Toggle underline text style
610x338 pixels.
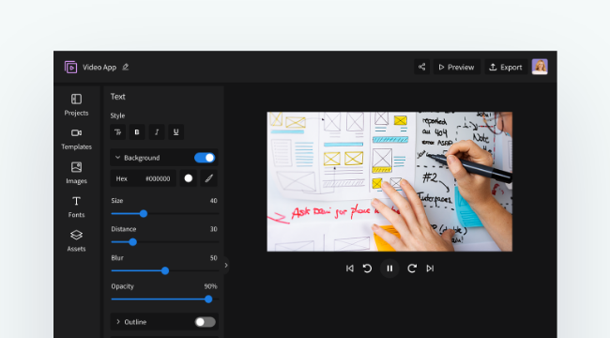pos(175,132)
